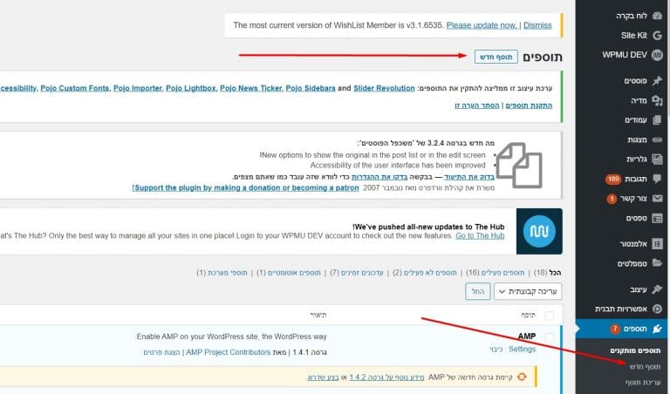Click the plugin icon beside תוספים

click(x=657, y=329)
